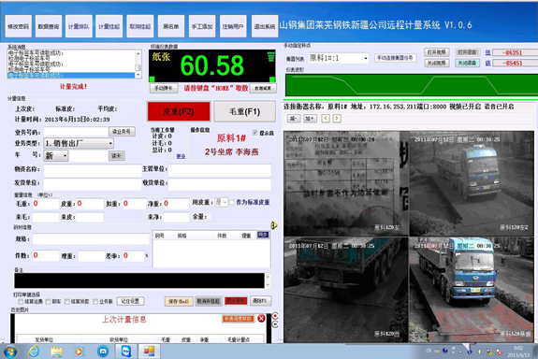Open the 业务类型 dropdown showing 销售出厂
This screenshot has width=538, height=359.
point(79,143)
